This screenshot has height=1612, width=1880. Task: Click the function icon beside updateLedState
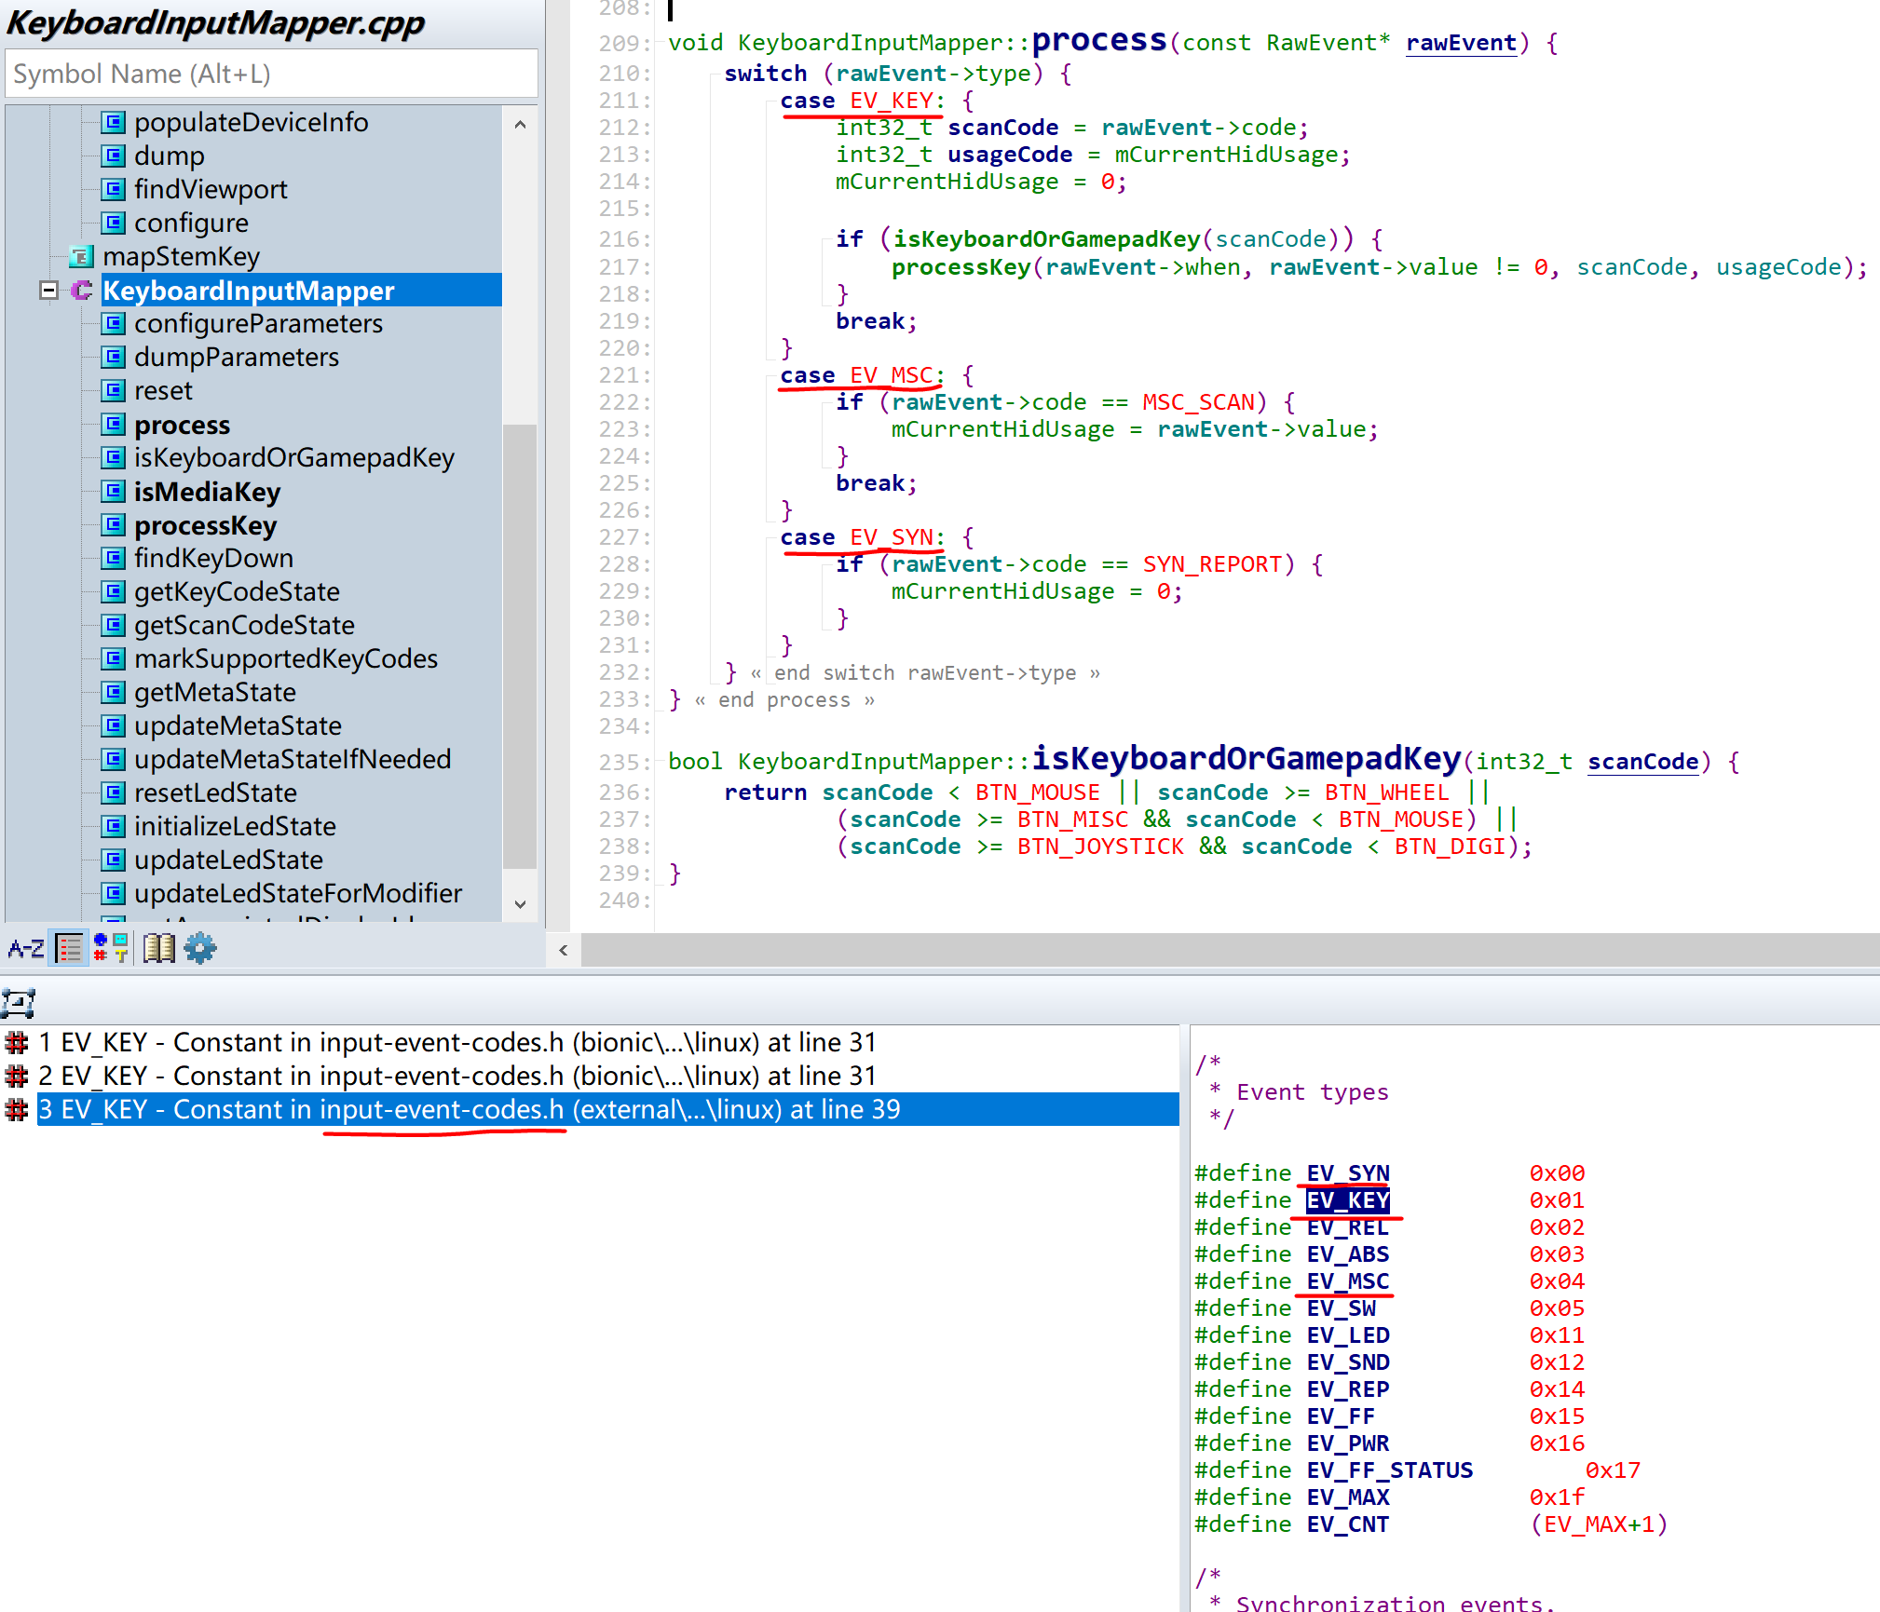tap(113, 860)
